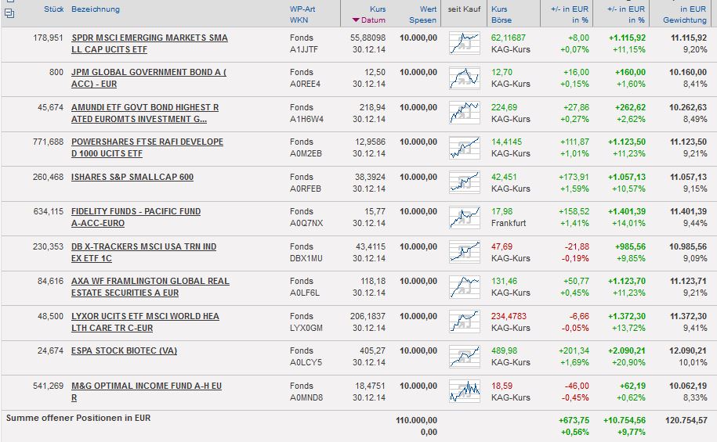
Task: Open chart thumbnail for AXA WF Framlington
Action: coord(465,287)
